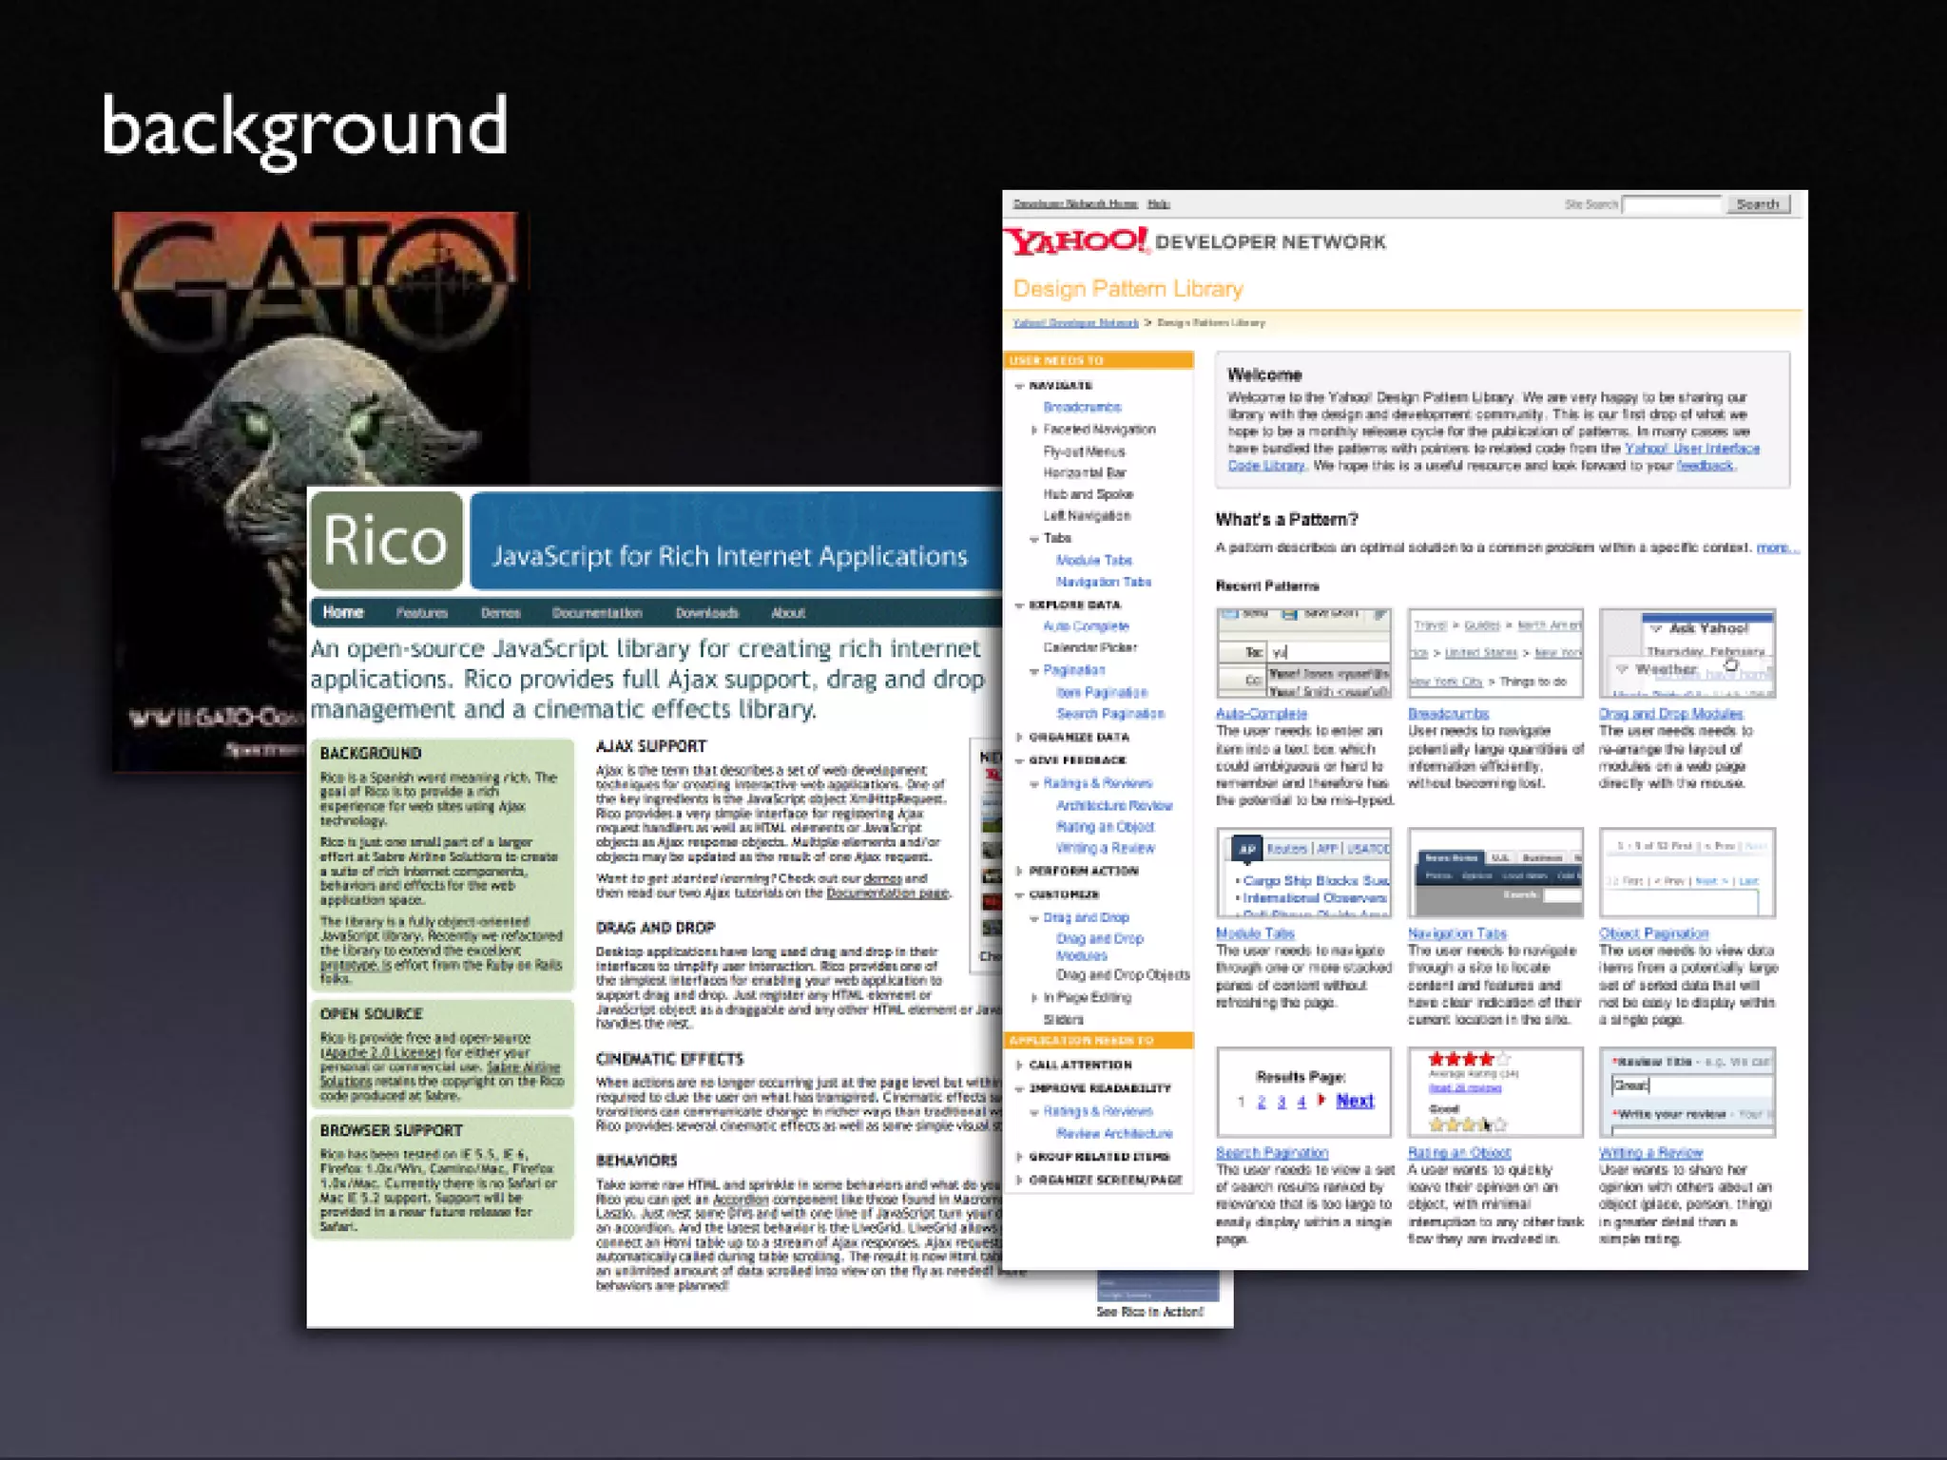This screenshot has height=1460, width=1947.
Task: Collapse the NAVIGATE section in sidebar
Action: [x=1019, y=386]
